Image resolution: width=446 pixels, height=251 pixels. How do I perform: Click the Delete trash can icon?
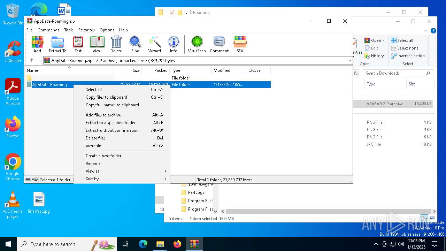point(116,44)
